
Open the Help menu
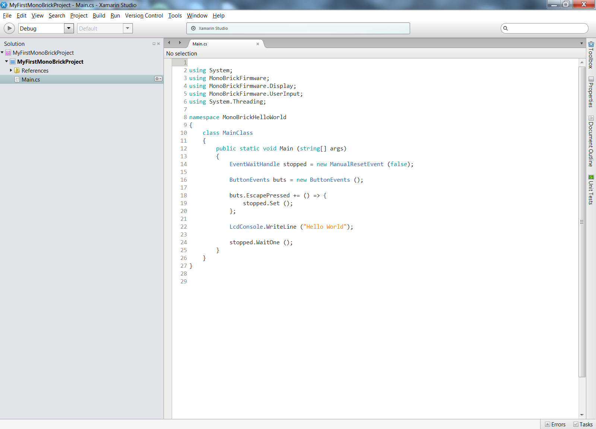[x=219, y=16]
